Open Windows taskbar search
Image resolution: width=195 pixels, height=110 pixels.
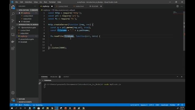click(x=16, y=108)
